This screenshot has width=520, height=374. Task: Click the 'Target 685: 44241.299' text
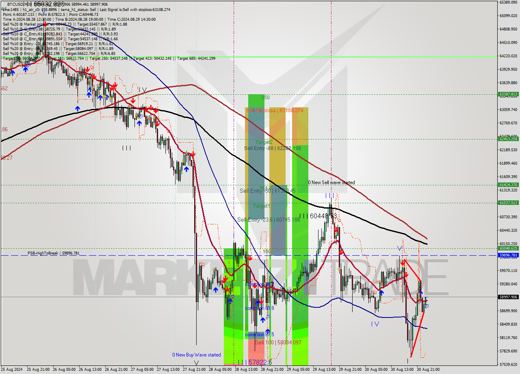(x=196, y=58)
